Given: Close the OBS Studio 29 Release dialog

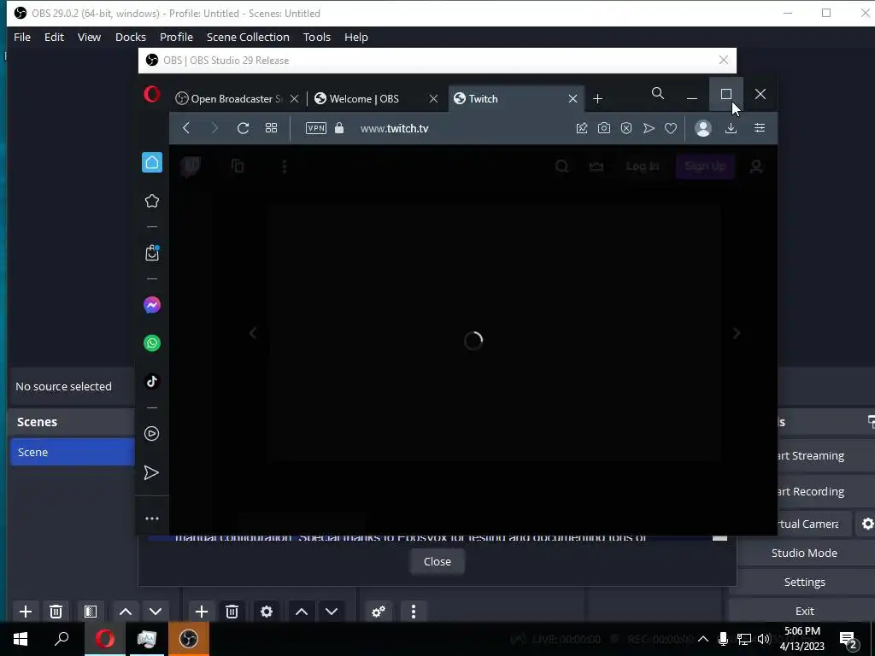Looking at the screenshot, I should tap(724, 60).
